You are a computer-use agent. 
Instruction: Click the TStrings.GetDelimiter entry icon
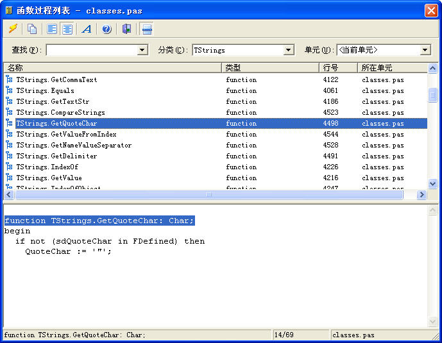[x=9, y=156]
